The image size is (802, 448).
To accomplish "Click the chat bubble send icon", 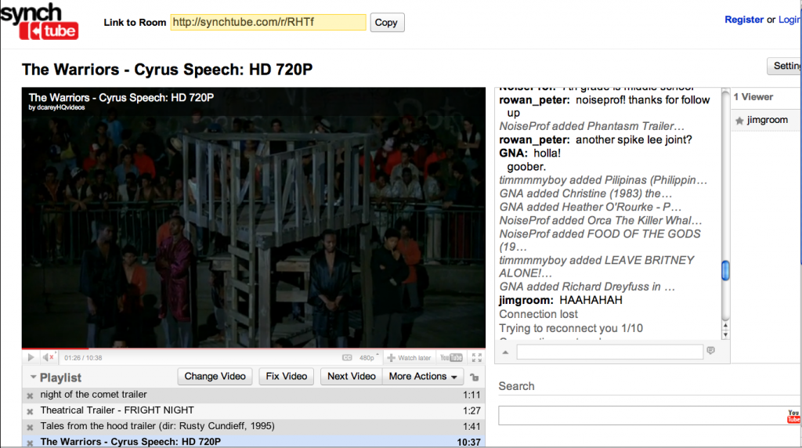I will click(x=710, y=350).
